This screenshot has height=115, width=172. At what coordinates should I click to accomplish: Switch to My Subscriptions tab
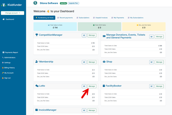point(135,18)
